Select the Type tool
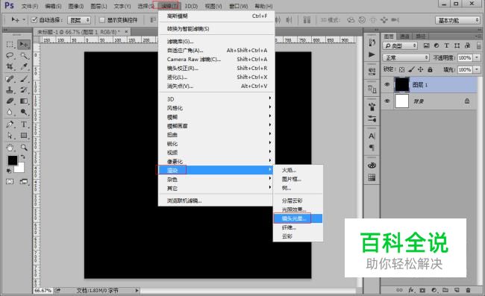485x296 pixels. (x=24, y=125)
